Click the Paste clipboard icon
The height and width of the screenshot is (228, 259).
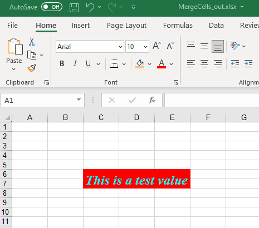15,47
